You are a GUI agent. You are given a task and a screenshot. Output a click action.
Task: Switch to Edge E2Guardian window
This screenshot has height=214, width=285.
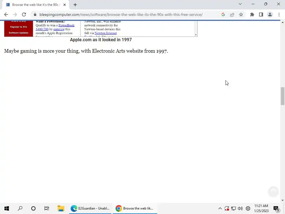coord(90,208)
